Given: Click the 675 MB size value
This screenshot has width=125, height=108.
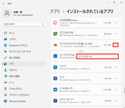Looking at the screenshot, I should 107,45.
